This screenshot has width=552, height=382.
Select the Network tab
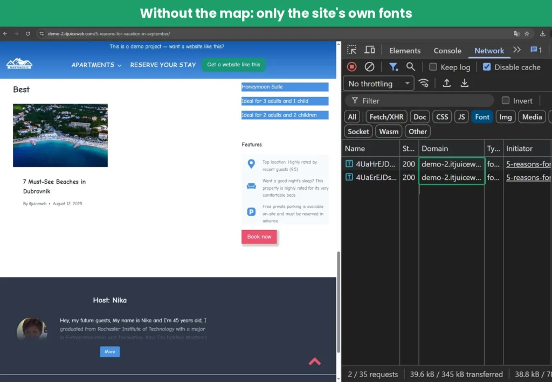click(489, 51)
